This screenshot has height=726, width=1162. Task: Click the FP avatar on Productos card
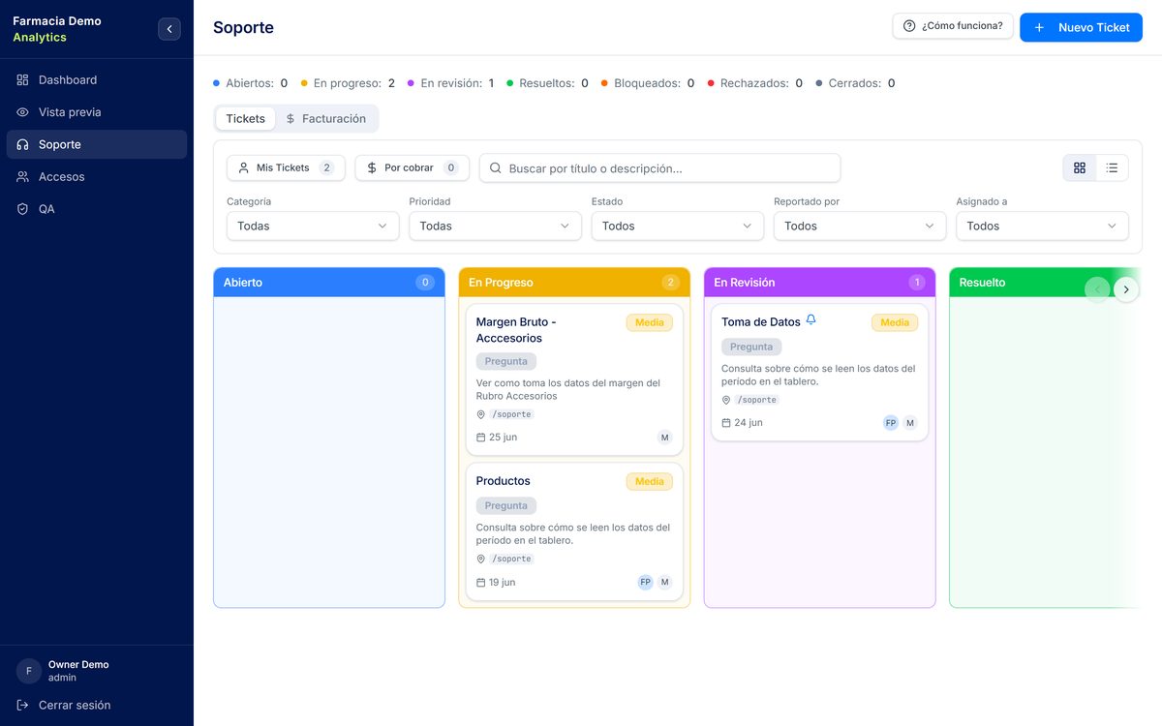pos(646,583)
